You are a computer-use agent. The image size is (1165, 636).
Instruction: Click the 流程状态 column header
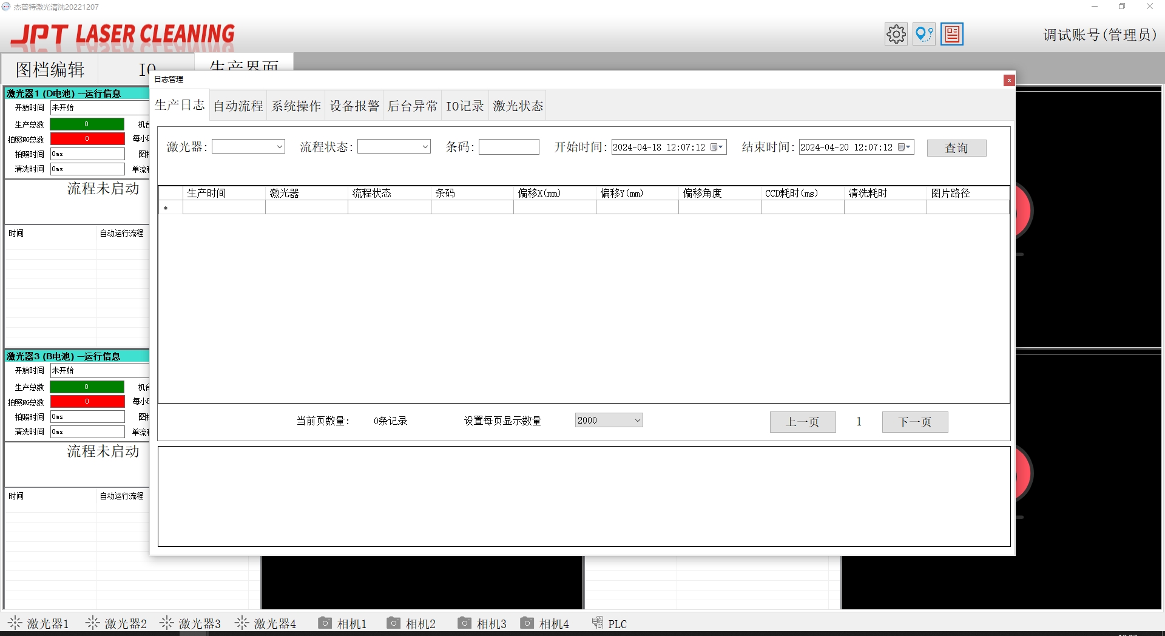coord(389,193)
